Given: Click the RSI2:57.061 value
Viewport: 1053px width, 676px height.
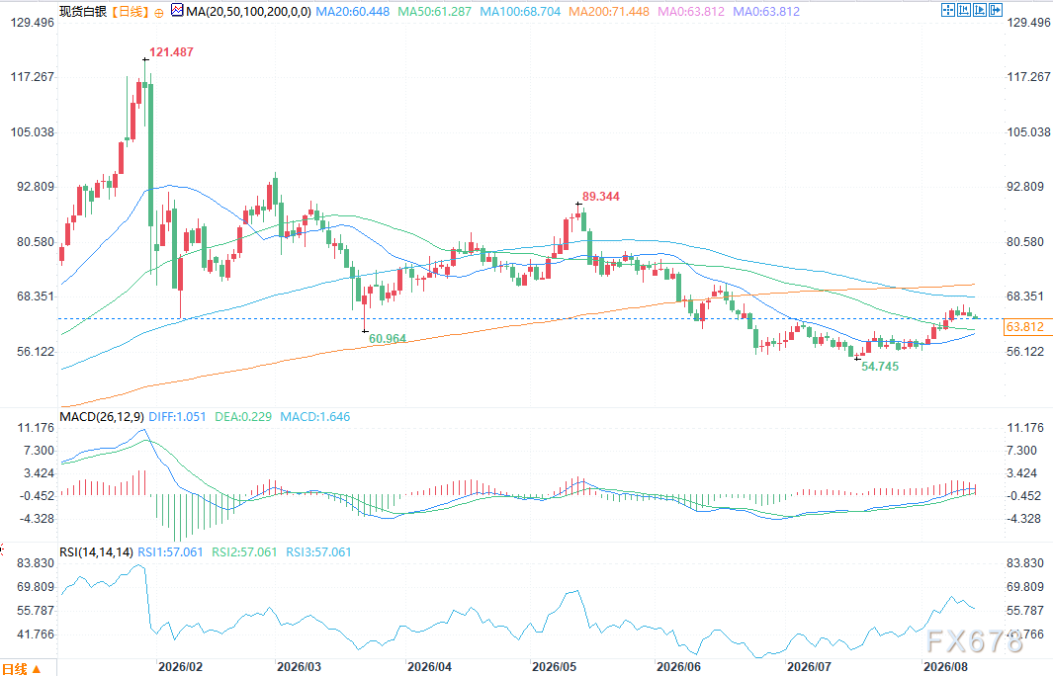Looking at the screenshot, I should (244, 552).
